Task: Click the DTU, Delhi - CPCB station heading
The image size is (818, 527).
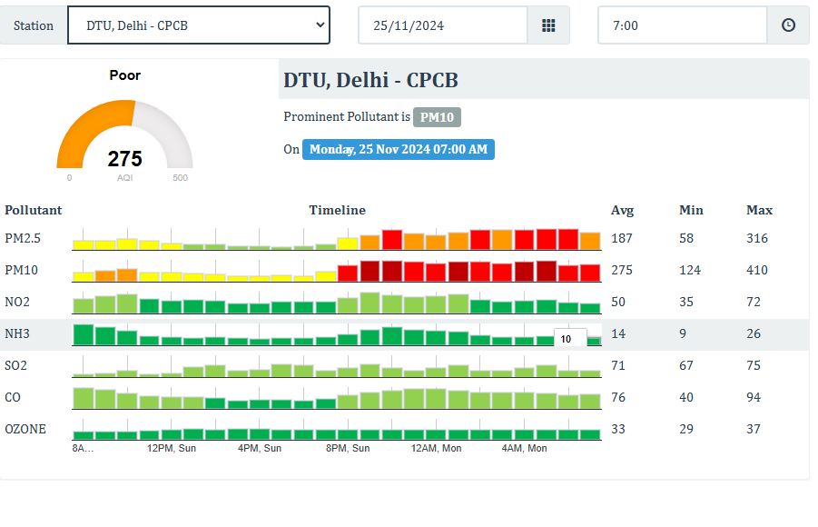Action: (371, 81)
